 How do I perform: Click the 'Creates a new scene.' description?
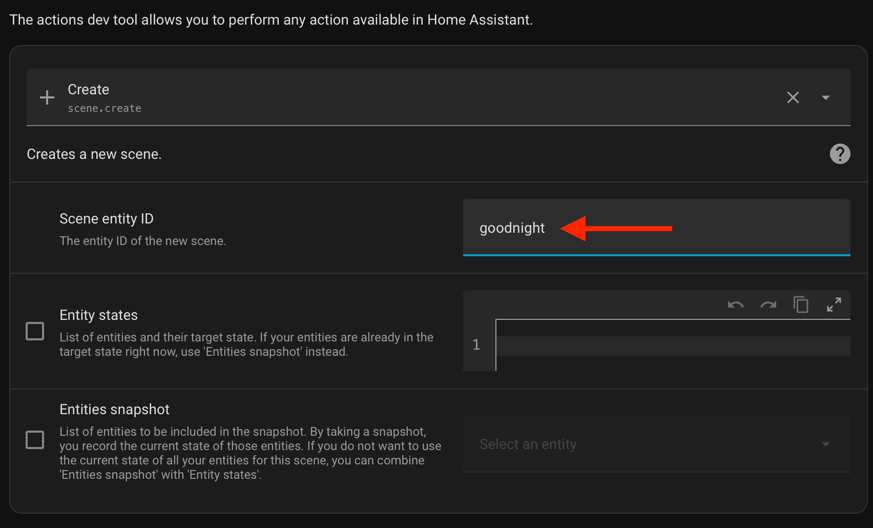(94, 154)
